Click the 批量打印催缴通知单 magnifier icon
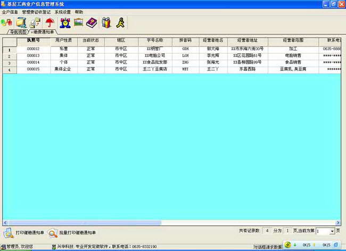The image size is (346, 251). coord(53,233)
